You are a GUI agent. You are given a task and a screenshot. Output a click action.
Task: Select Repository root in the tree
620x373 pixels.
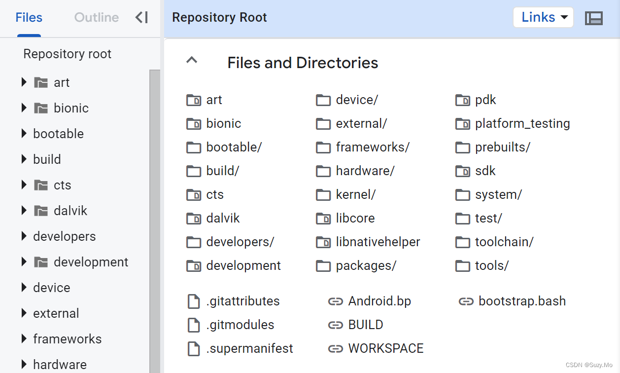pyautogui.click(x=68, y=54)
